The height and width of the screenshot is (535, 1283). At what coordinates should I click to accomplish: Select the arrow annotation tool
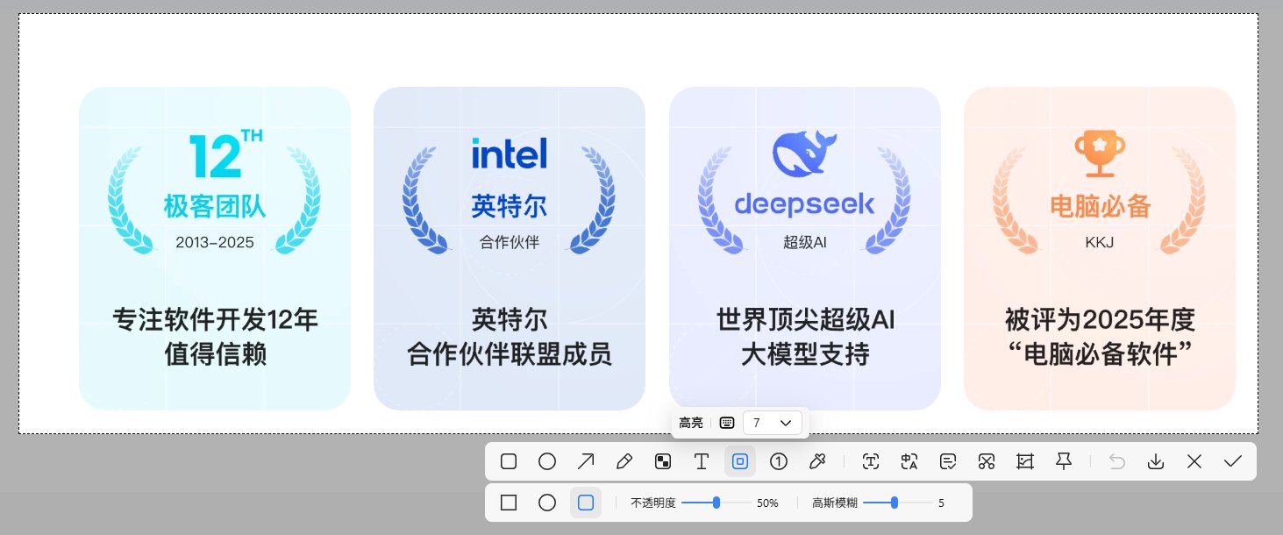pos(586,461)
